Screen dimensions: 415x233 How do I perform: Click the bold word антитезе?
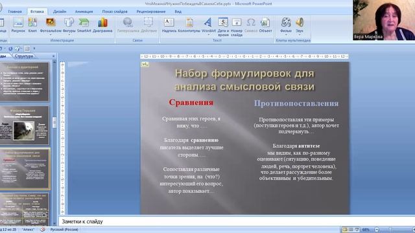pyautogui.click(x=309, y=146)
